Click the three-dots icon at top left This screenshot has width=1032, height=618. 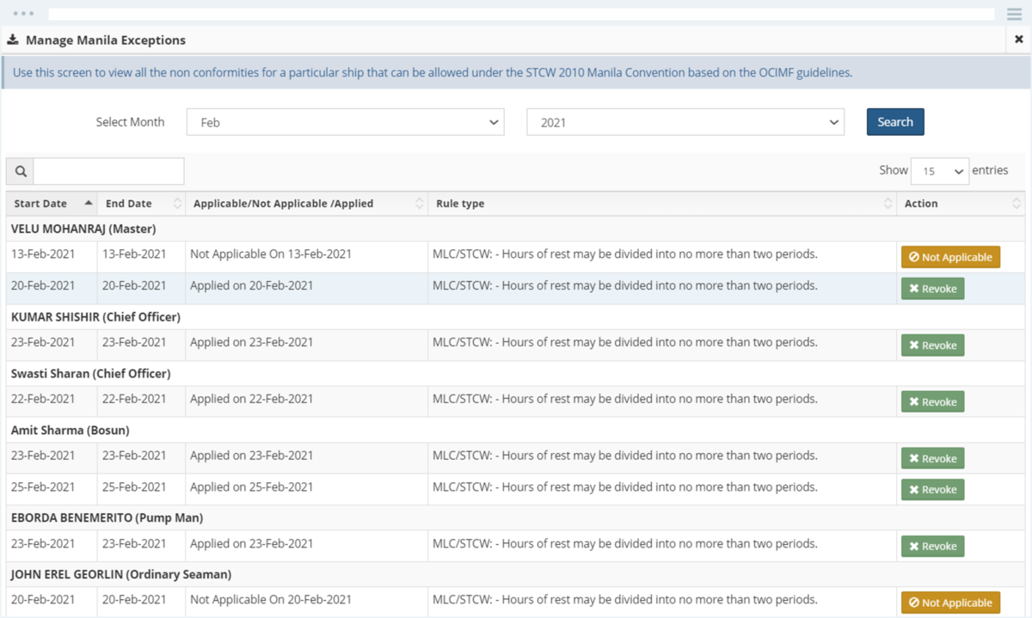point(23,15)
